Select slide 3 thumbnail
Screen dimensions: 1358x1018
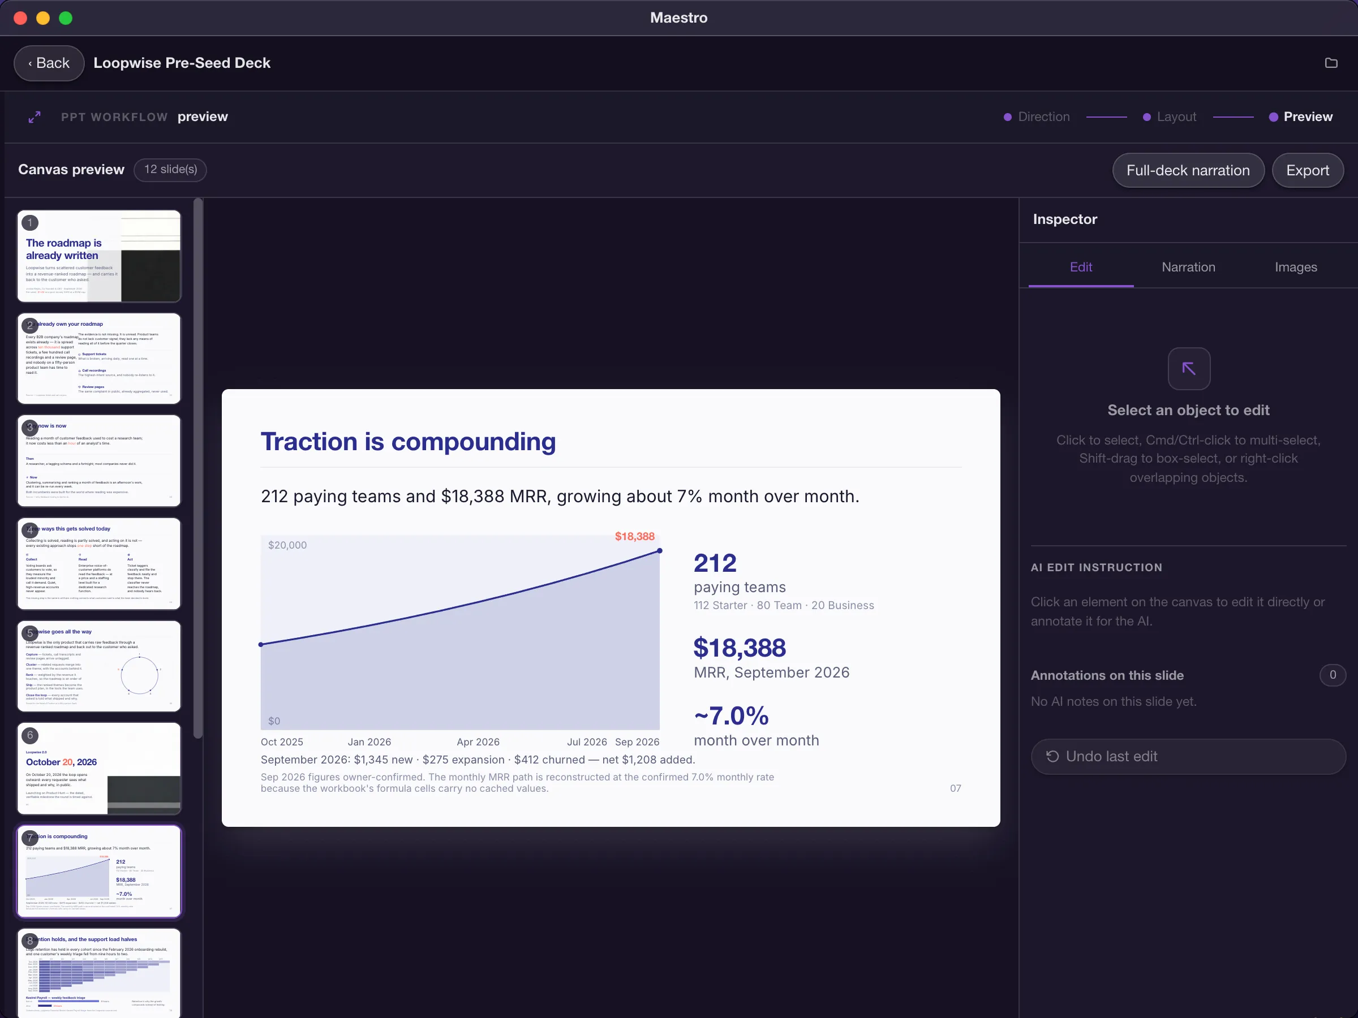pyautogui.click(x=99, y=461)
